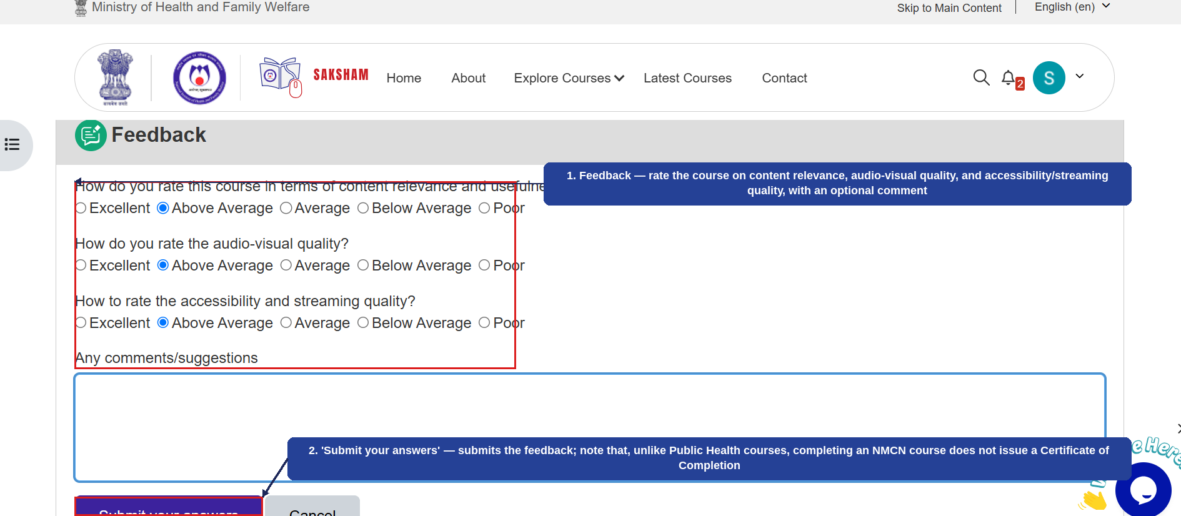The width and height of the screenshot is (1181, 516).
Task: Open the Latest Courses menu item
Action: point(687,78)
